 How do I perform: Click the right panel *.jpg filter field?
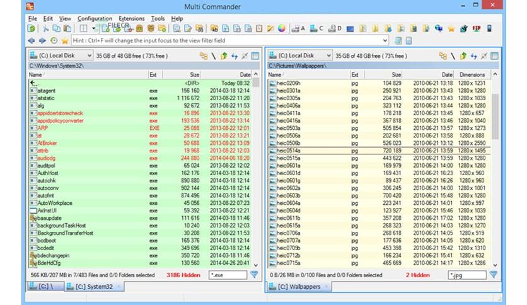click(x=467, y=275)
